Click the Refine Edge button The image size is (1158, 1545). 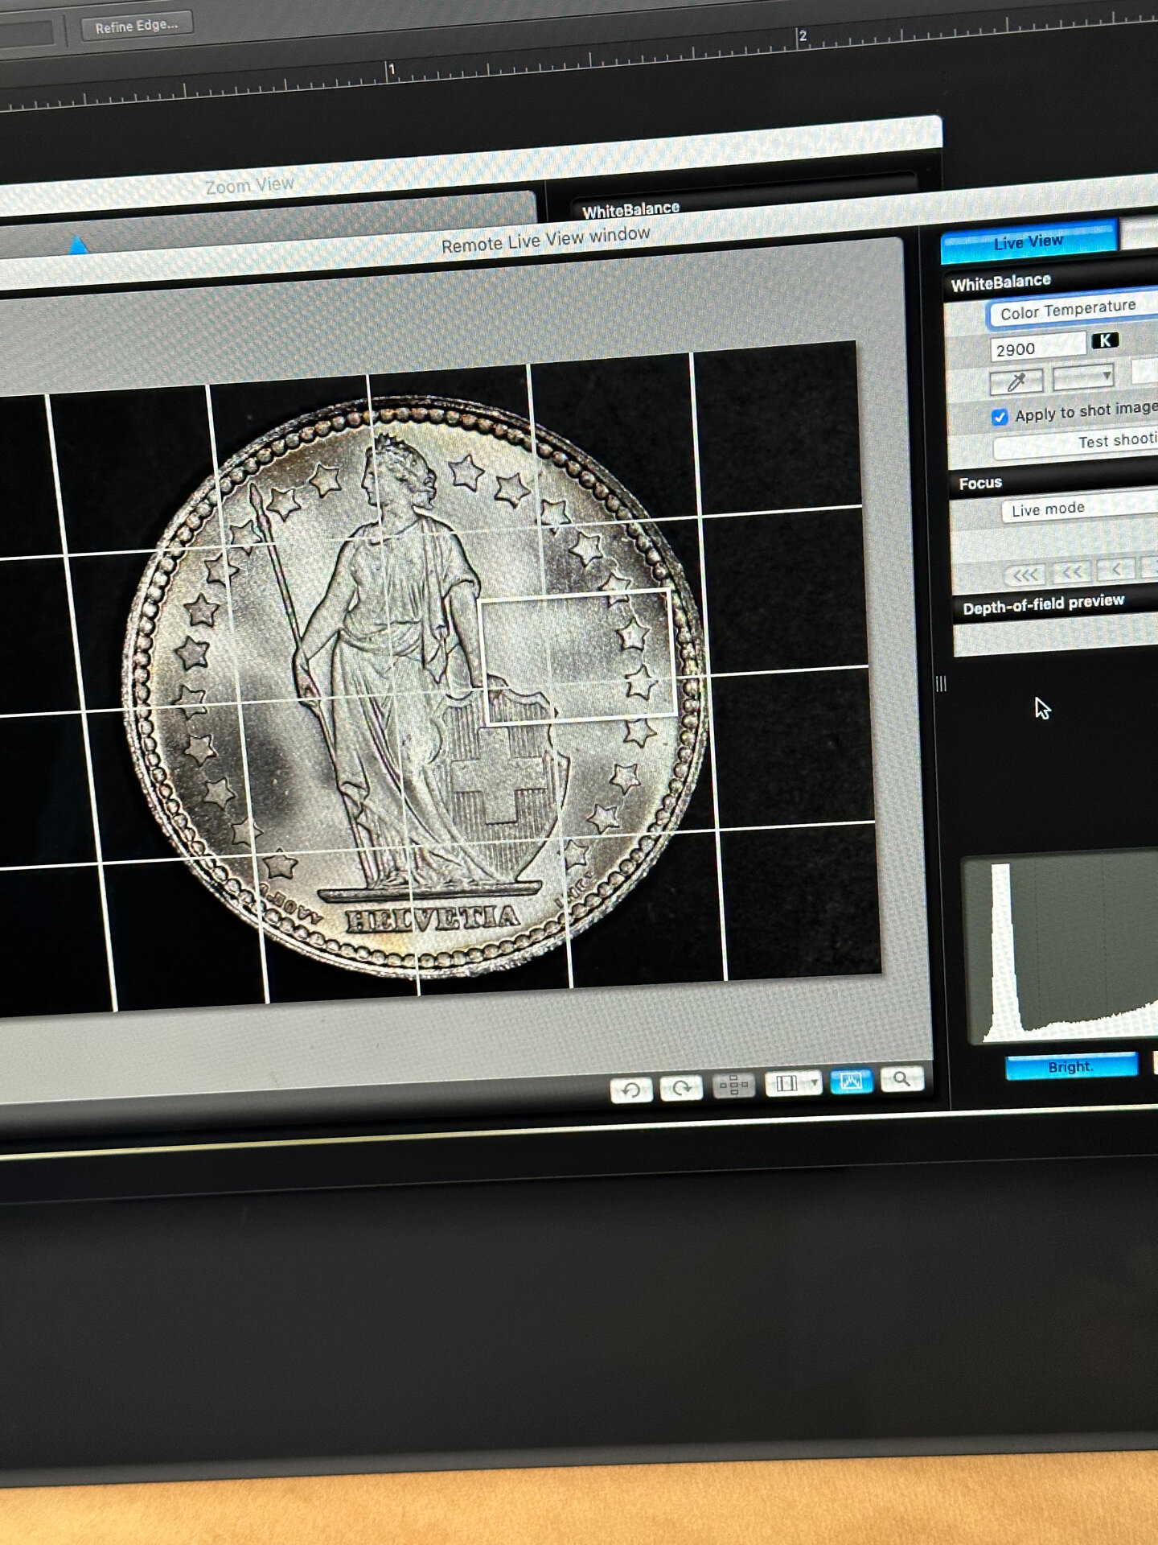coord(136,26)
